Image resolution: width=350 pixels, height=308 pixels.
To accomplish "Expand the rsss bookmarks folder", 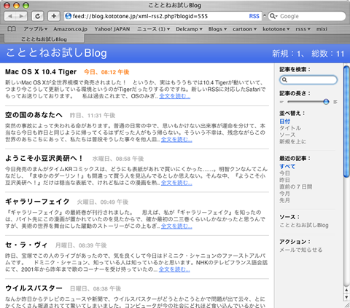I will 303,29.
